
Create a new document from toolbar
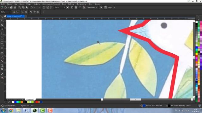pos(2,8)
